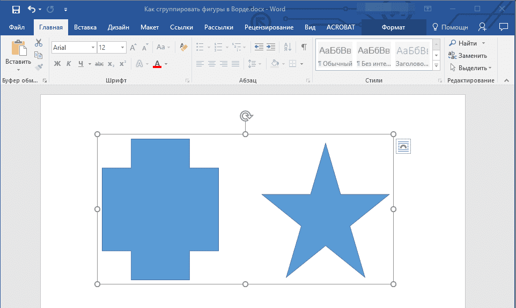
Task: Click the Save icon in the title bar
Action: pos(16,9)
